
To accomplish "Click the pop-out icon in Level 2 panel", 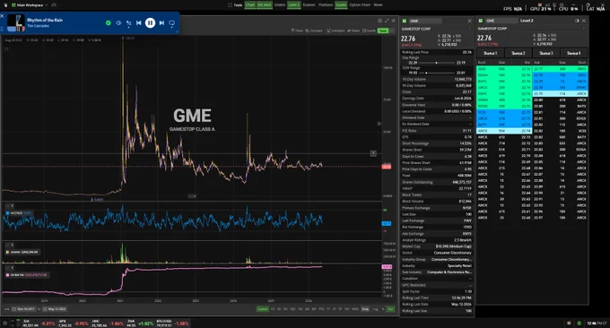I will 577,21.
